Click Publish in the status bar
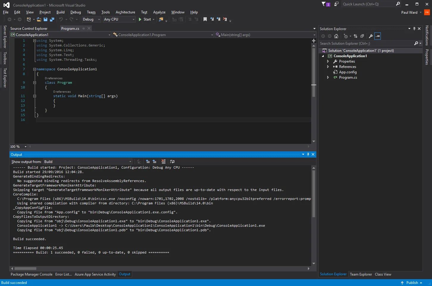432x286 pixels. pos(411,283)
